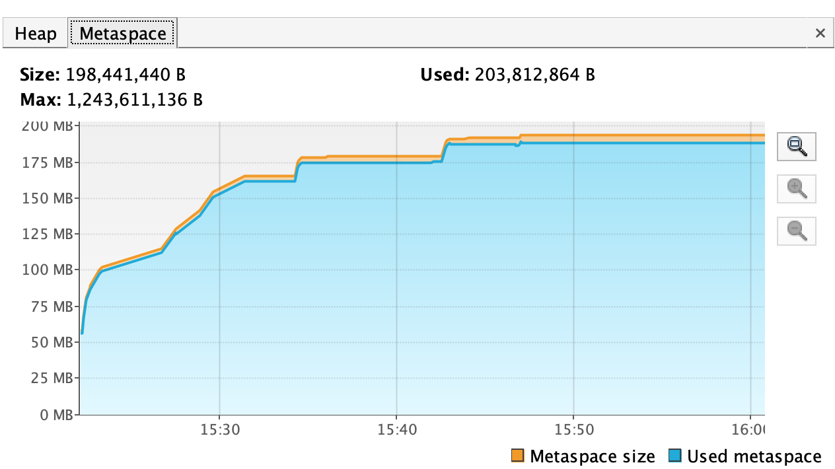Switch to the Heap tab
This screenshot has height=469, width=835.
click(x=35, y=33)
